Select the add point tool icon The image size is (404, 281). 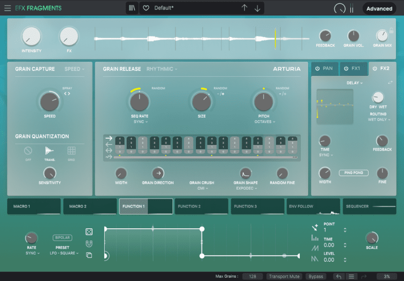pos(315,227)
